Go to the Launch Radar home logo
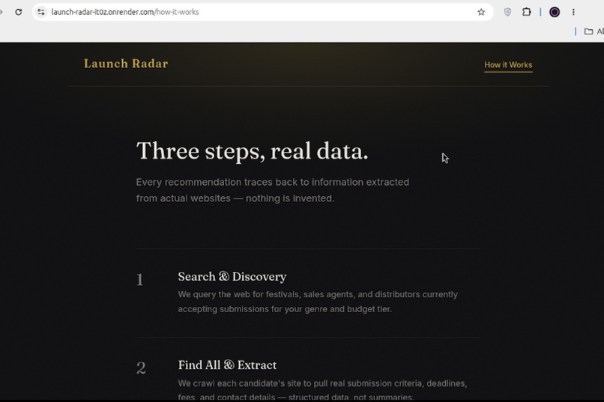The height and width of the screenshot is (402, 604). (x=126, y=64)
